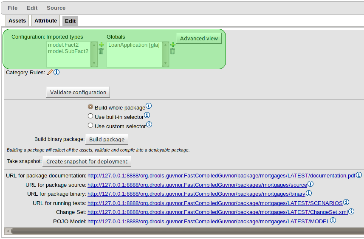Select the Build whole package radio option
364x239 pixels.
tap(90, 107)
